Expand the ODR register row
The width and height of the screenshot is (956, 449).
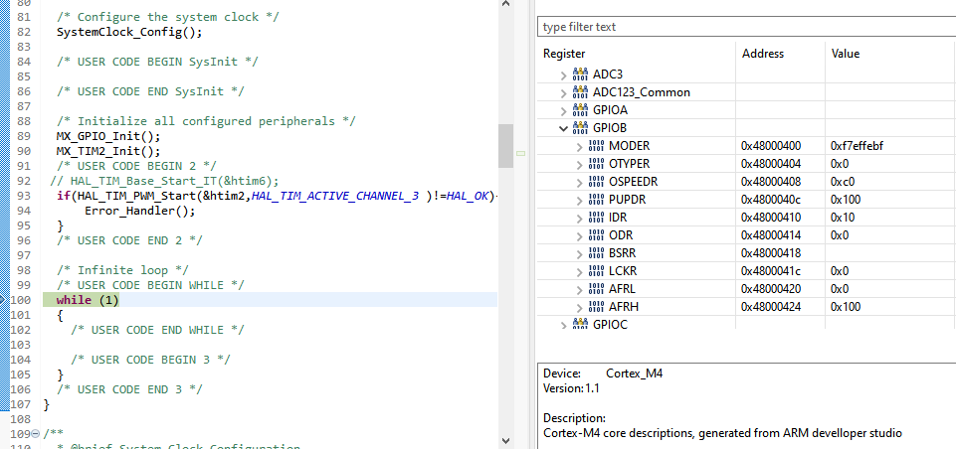pyautogui.click(x=579, y=235)
